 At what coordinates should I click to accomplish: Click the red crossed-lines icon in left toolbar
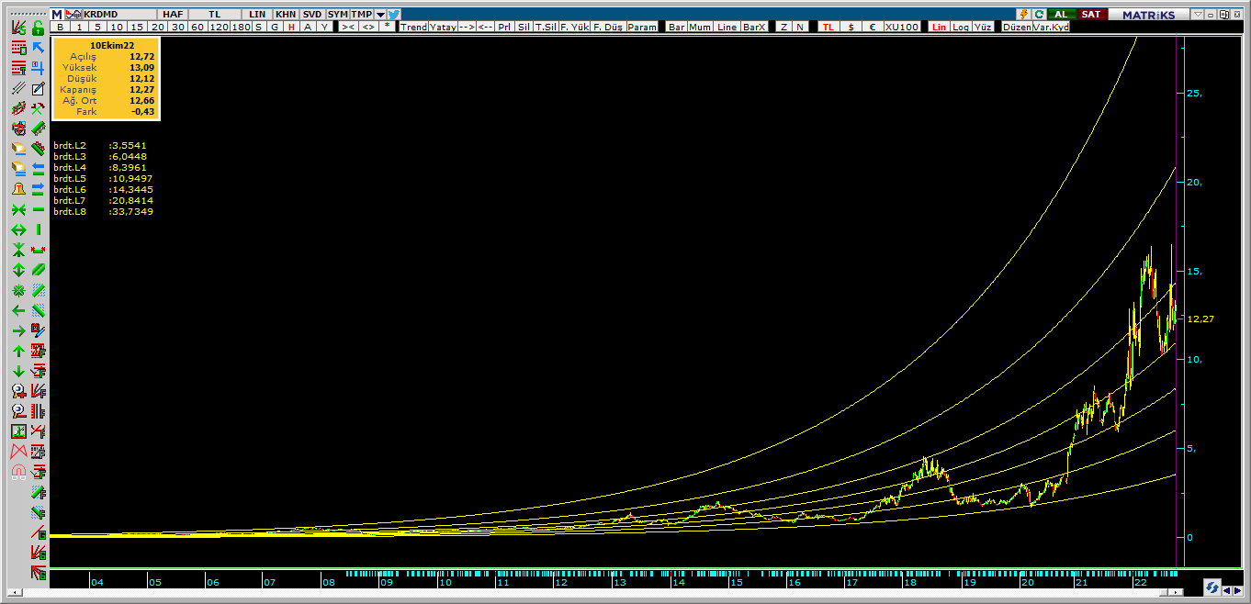(18, 451)
